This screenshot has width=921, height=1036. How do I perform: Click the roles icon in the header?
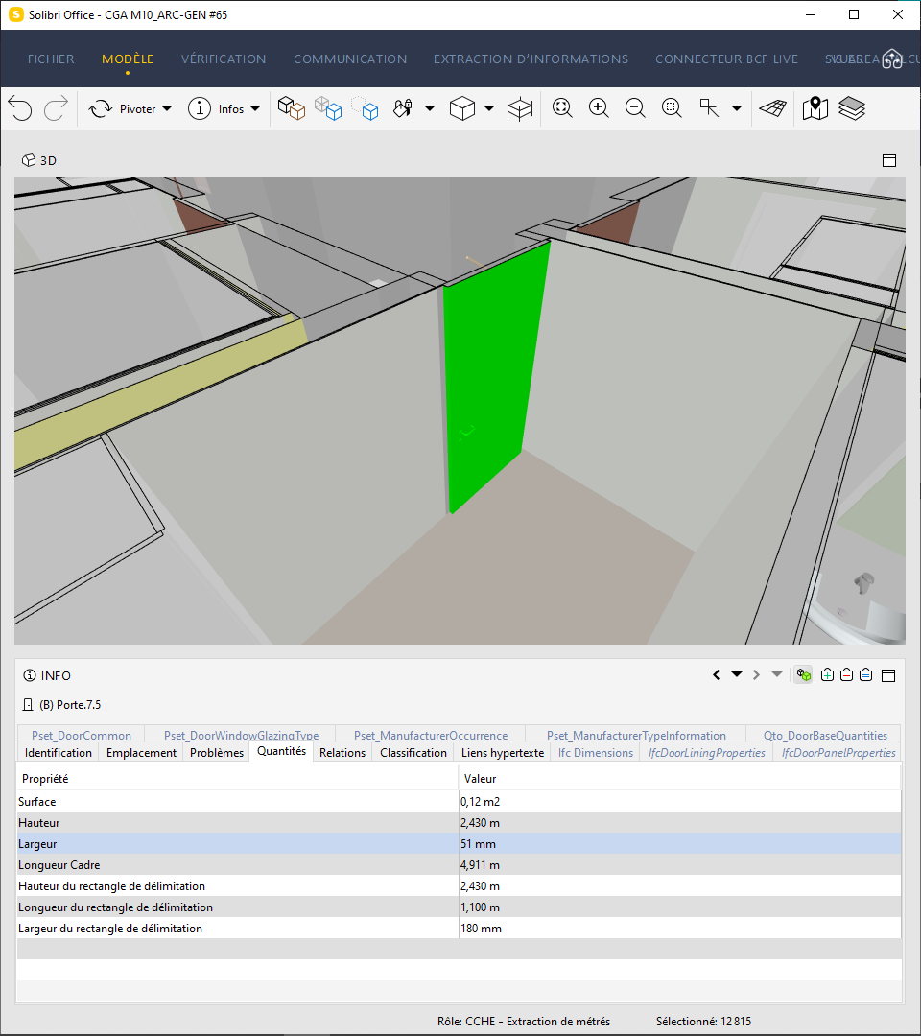892,59
